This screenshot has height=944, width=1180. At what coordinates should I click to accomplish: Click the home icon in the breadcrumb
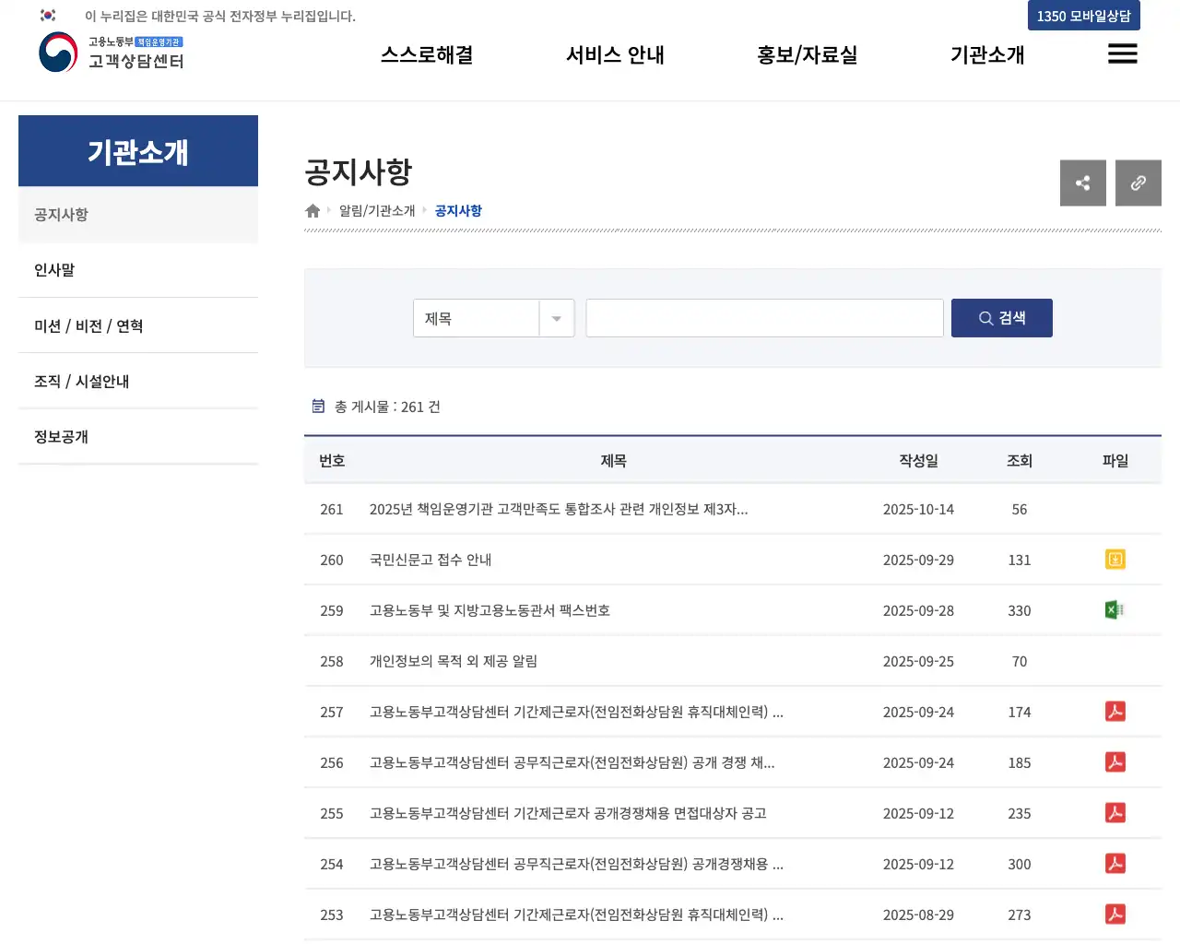[x=312, y=210]
